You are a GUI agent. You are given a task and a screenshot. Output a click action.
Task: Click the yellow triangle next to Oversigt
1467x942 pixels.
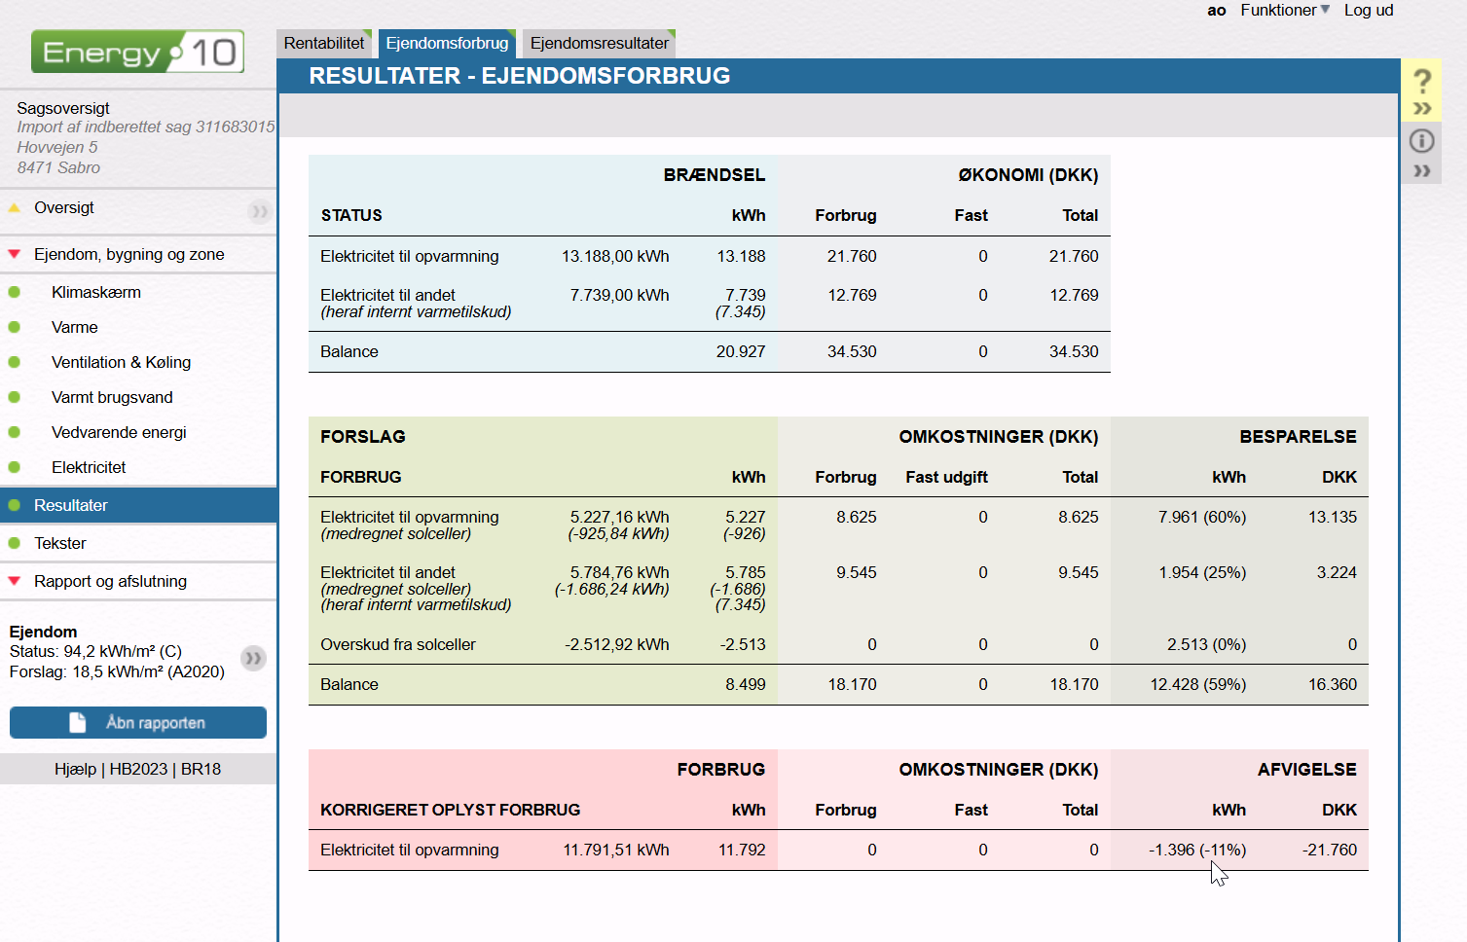15,208
